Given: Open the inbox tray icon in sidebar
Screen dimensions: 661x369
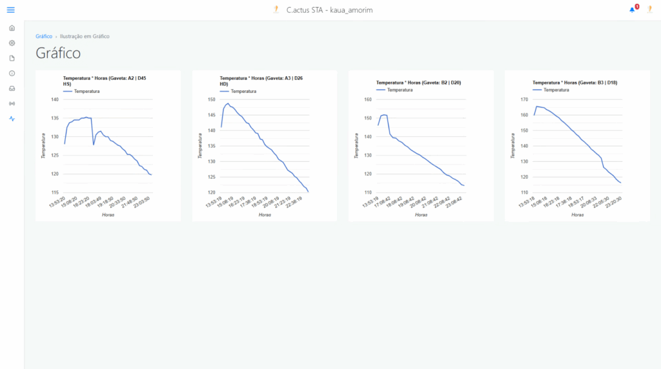Looking at the screenshot, I should tap(12, 88).
